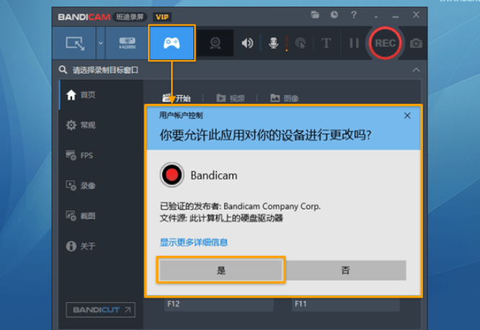480x330 pixels.
Task: Collapse the panel with the up chevron
Action: click(x=416, y=70)
